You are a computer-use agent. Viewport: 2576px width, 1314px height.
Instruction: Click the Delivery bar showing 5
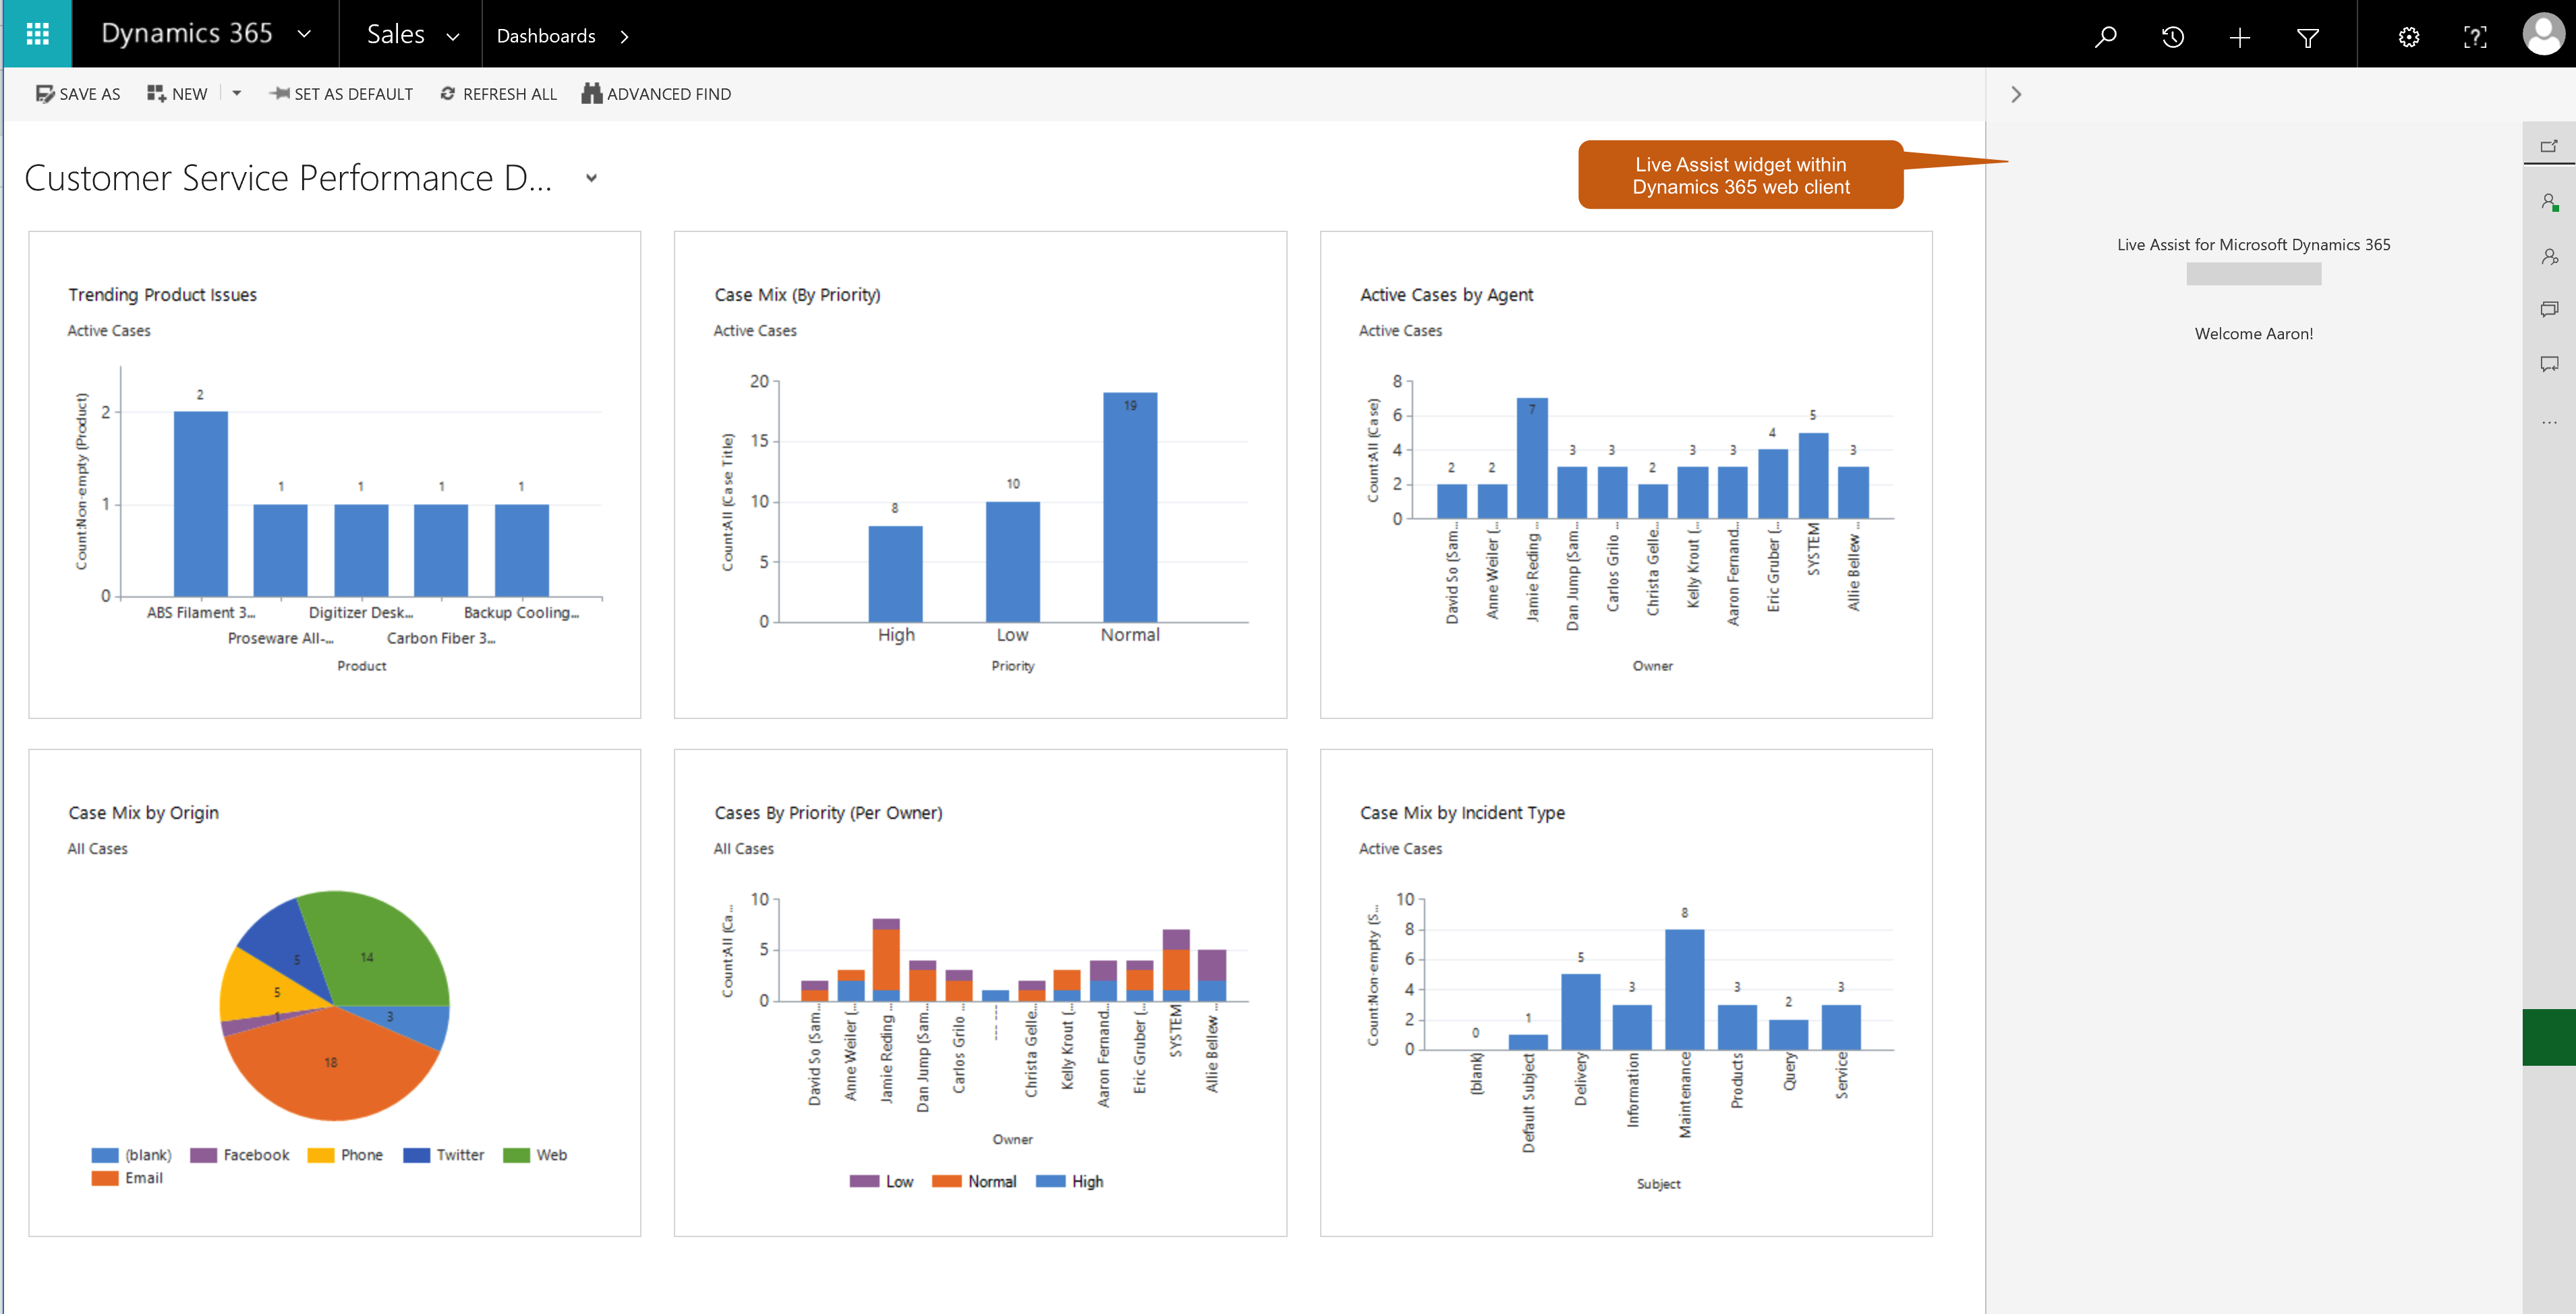click(x=1581, y=1012)
